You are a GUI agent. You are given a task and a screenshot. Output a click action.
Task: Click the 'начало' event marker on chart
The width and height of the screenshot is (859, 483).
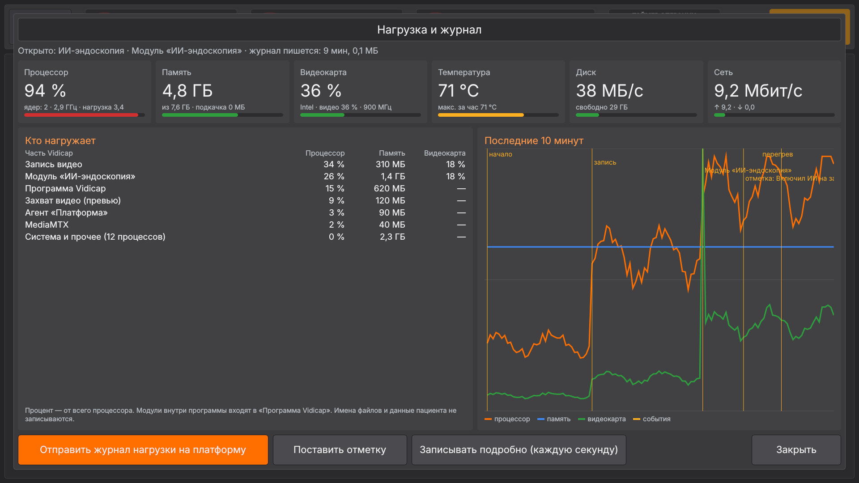500,154
